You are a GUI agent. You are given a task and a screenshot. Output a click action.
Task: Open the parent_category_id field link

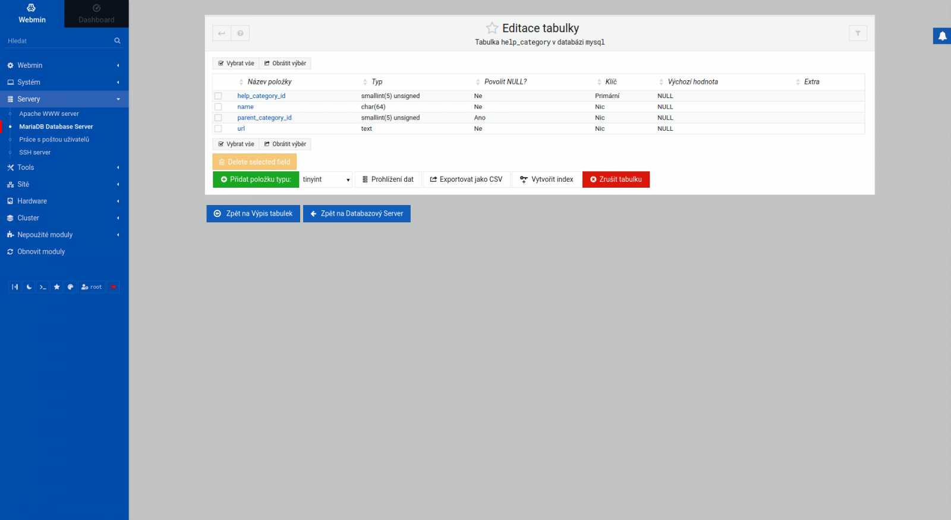coord(264,118)
